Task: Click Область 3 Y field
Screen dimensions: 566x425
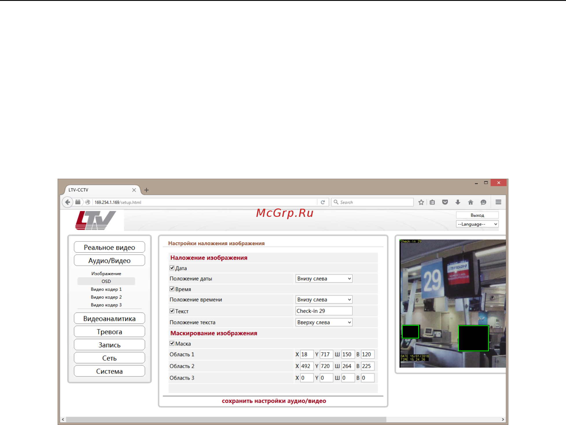Action: click(326, 378)
